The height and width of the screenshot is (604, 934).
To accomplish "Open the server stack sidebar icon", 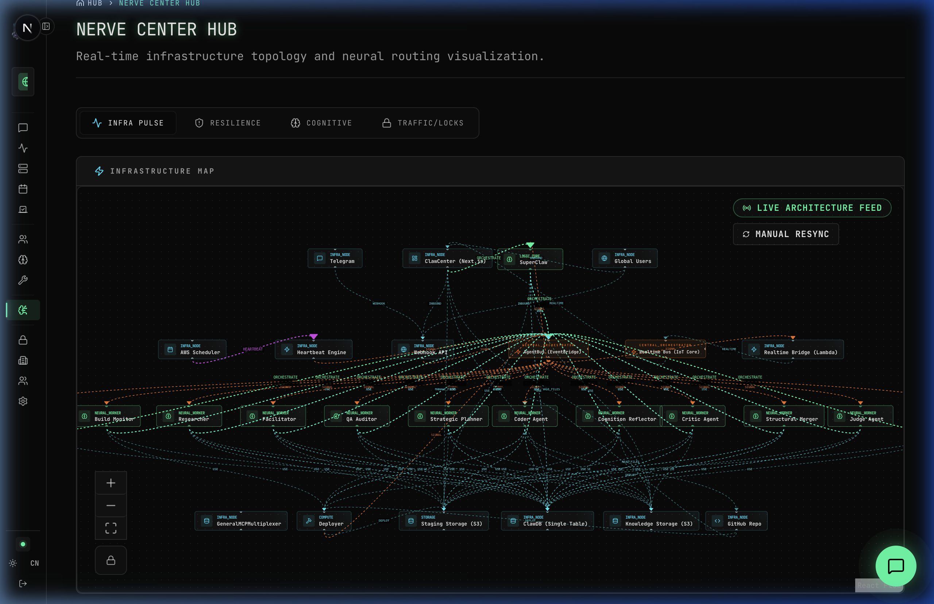I will pos(23,169).
